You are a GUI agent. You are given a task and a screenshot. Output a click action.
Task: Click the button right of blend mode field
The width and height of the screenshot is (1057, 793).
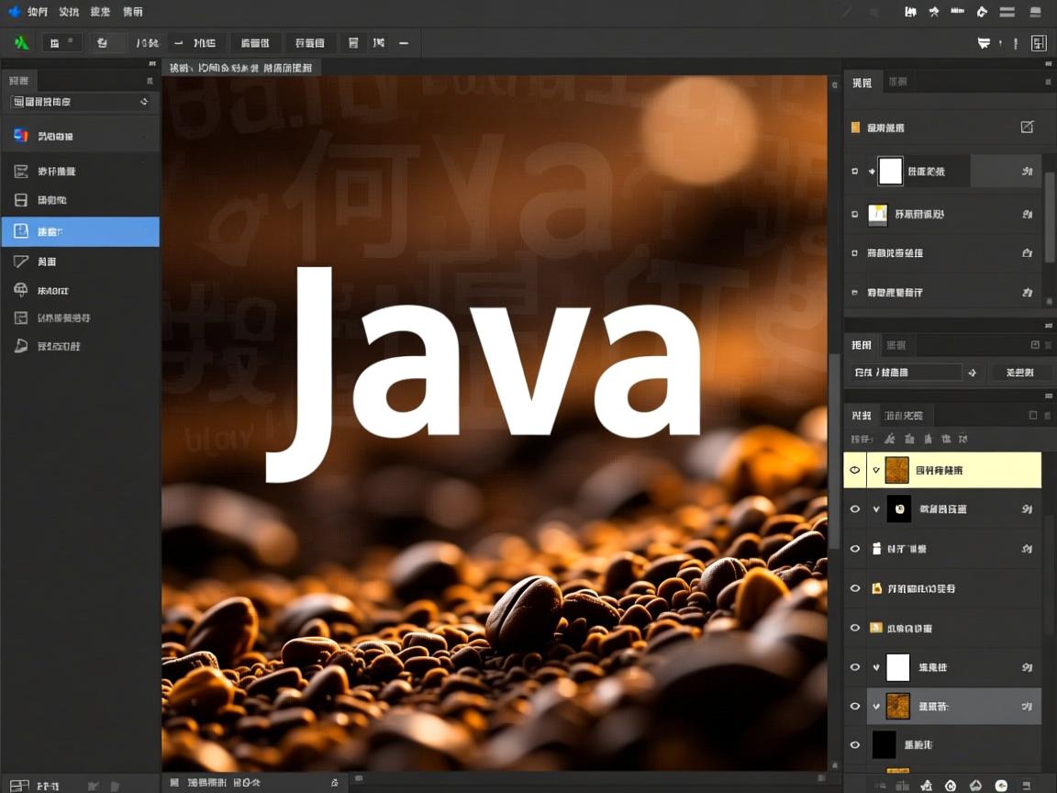1019,373
